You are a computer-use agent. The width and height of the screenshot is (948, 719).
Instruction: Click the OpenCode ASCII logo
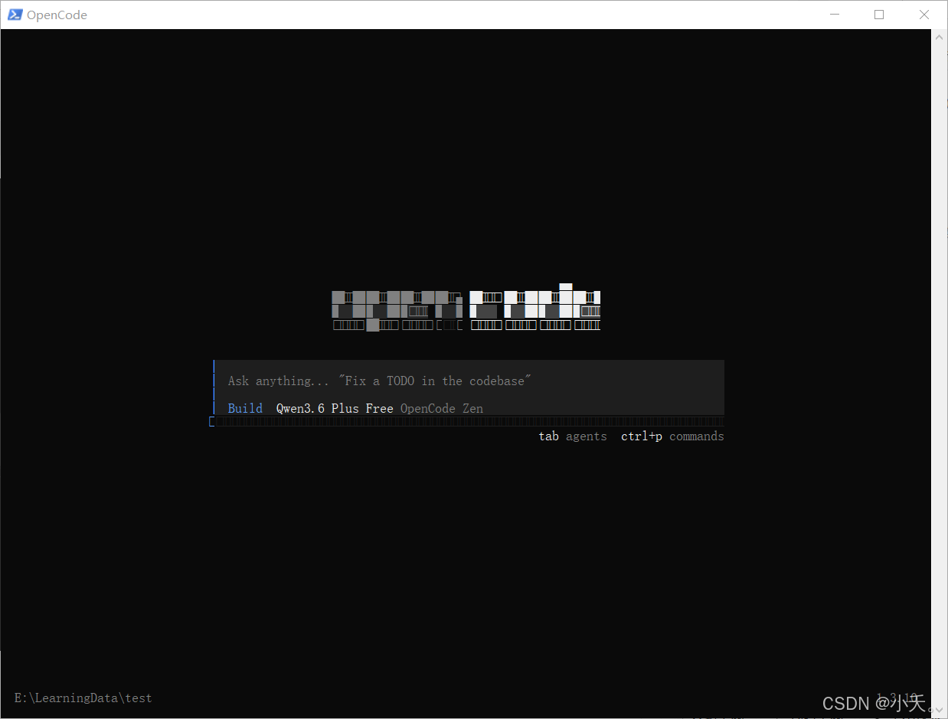click(x=466, y=308)
